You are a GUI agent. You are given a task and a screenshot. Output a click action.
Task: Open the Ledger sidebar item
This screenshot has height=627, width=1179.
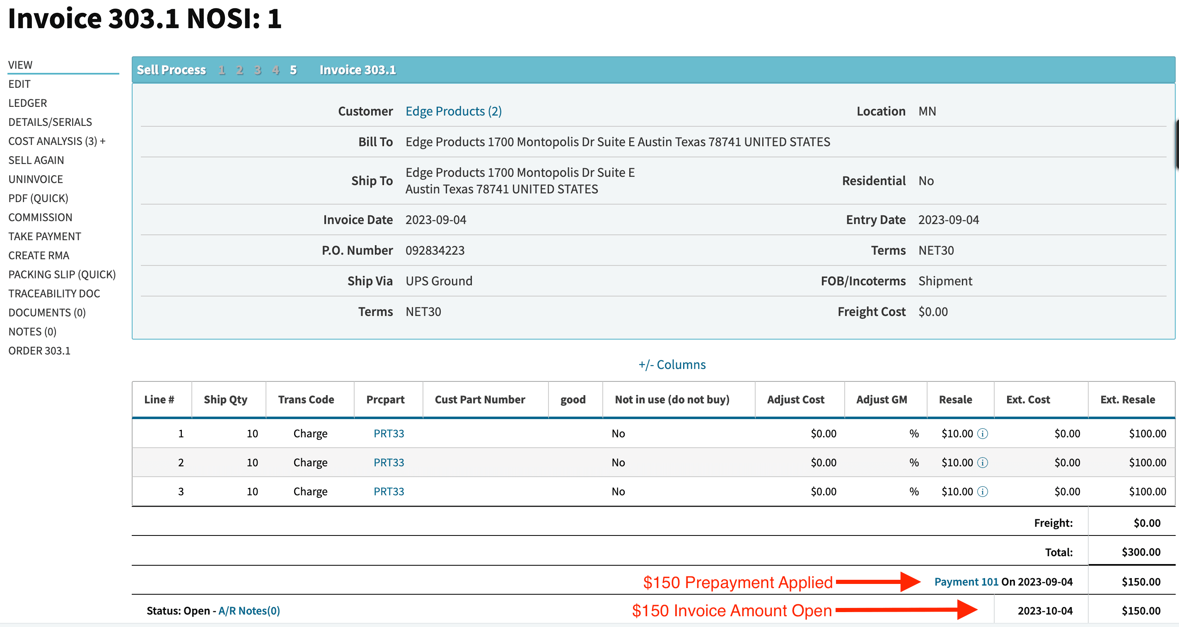click(x=27, y=103)
